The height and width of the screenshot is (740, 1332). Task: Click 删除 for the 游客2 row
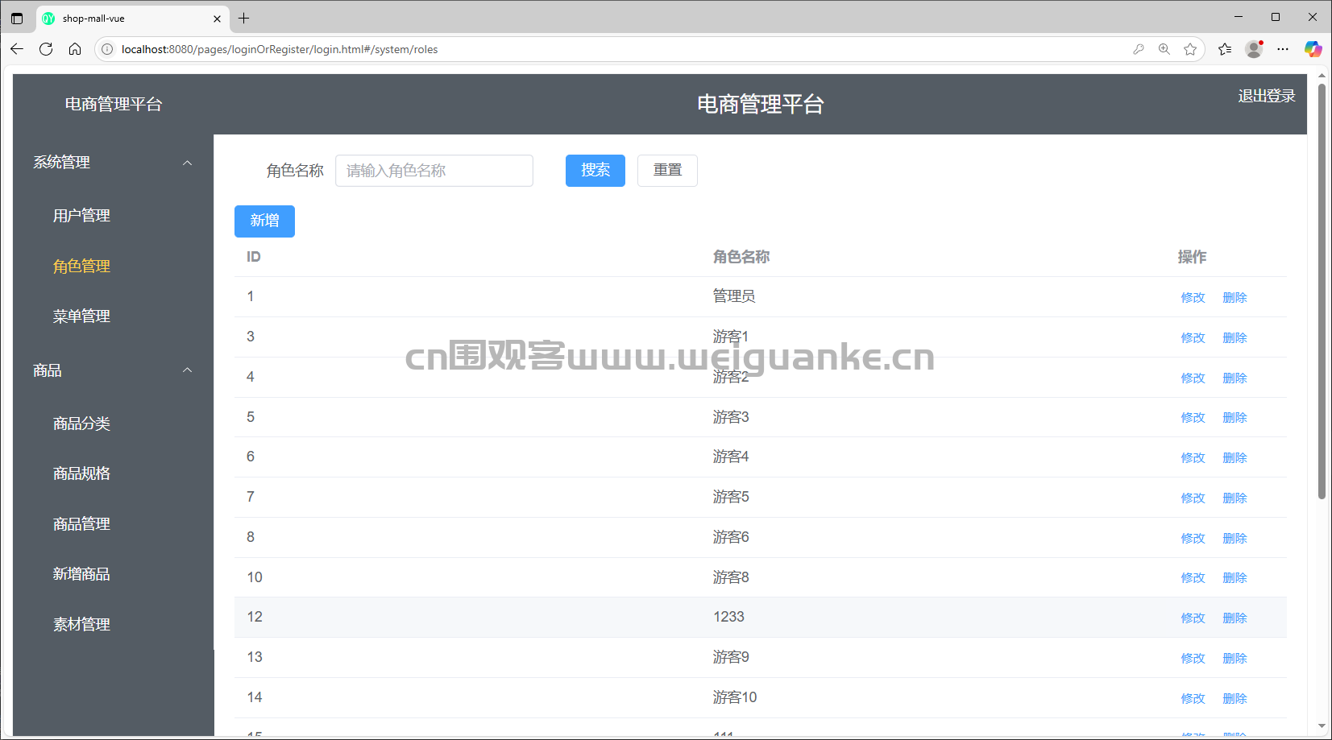(1234, 378)
